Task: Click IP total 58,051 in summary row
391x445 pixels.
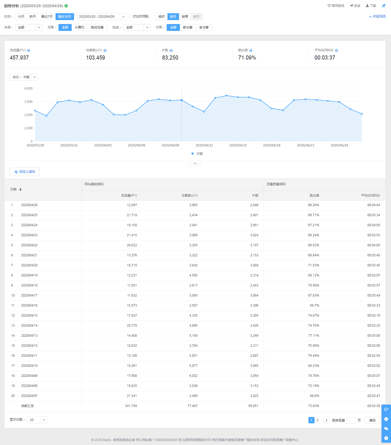Action: [x=253, y=406]
